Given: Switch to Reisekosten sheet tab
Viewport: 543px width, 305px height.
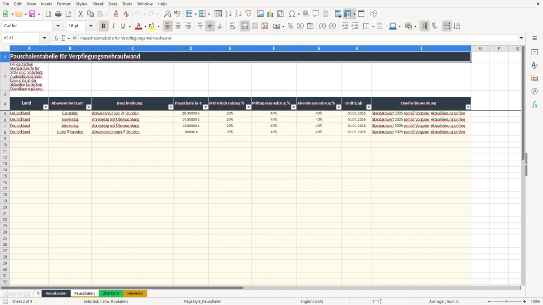Looking at the screenshot, I should (x=56, y=293).
